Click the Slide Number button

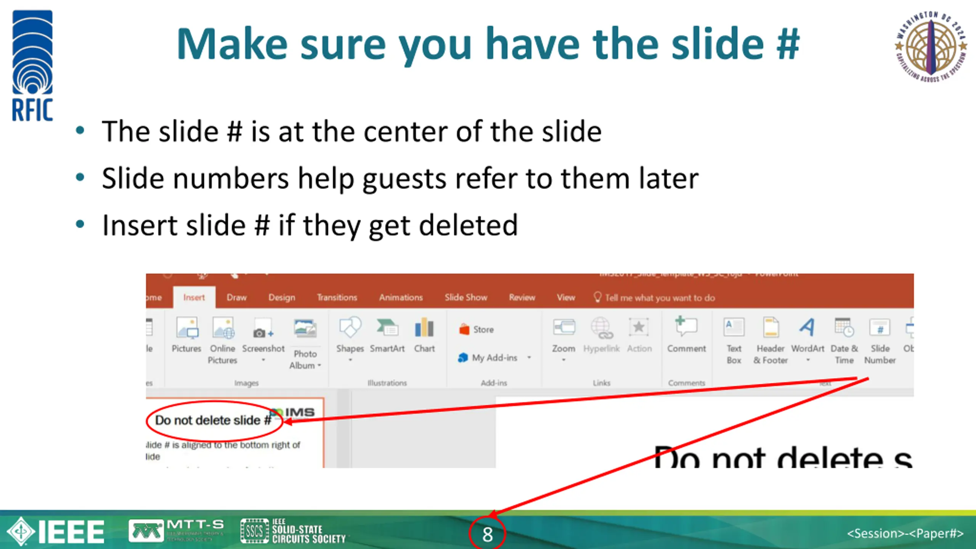(880, 340)
